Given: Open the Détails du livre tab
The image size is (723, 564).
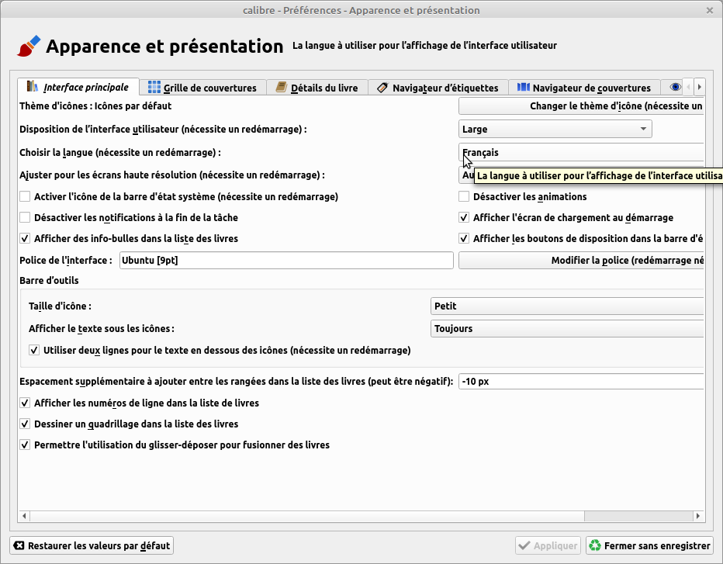Looking at the screenshot, I should point(317,87).
